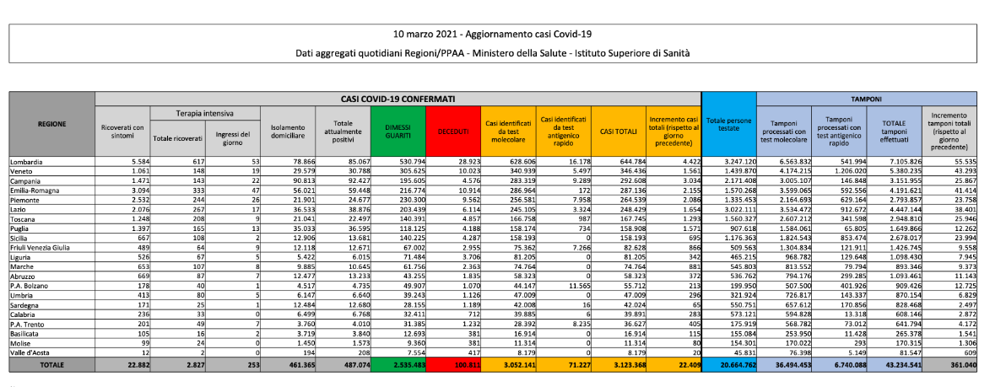Select the blue 'Totale persone testate' header
This screenshot has height=387, width=990.
729,124
